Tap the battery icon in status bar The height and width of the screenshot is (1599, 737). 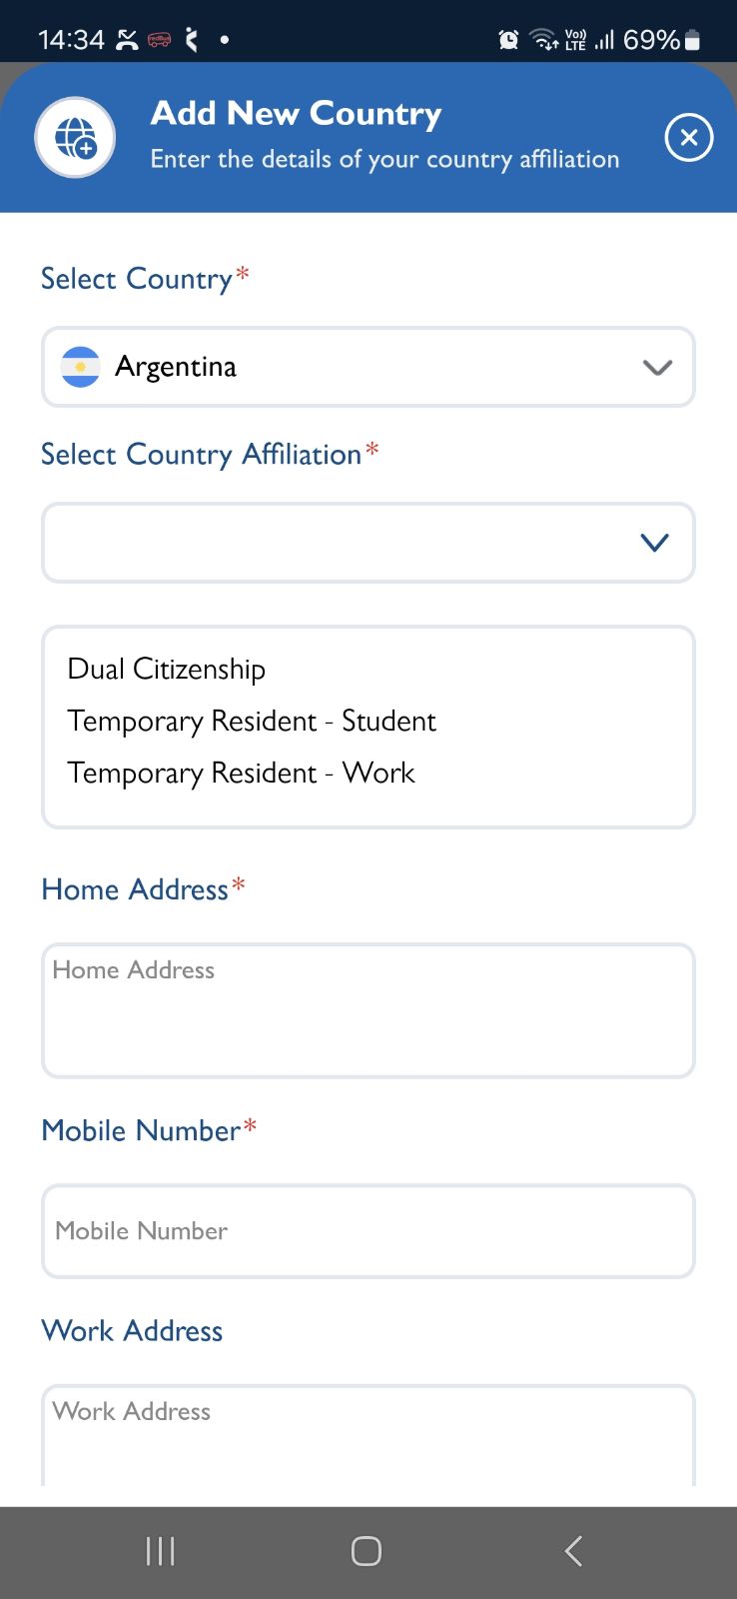693,40
